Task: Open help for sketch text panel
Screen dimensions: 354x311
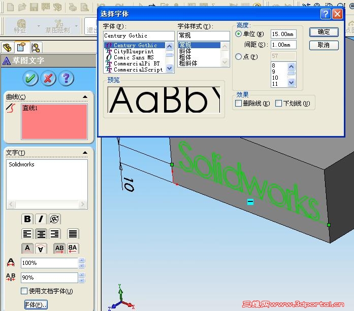Action: pyautogui.click(x=66, y=78)
